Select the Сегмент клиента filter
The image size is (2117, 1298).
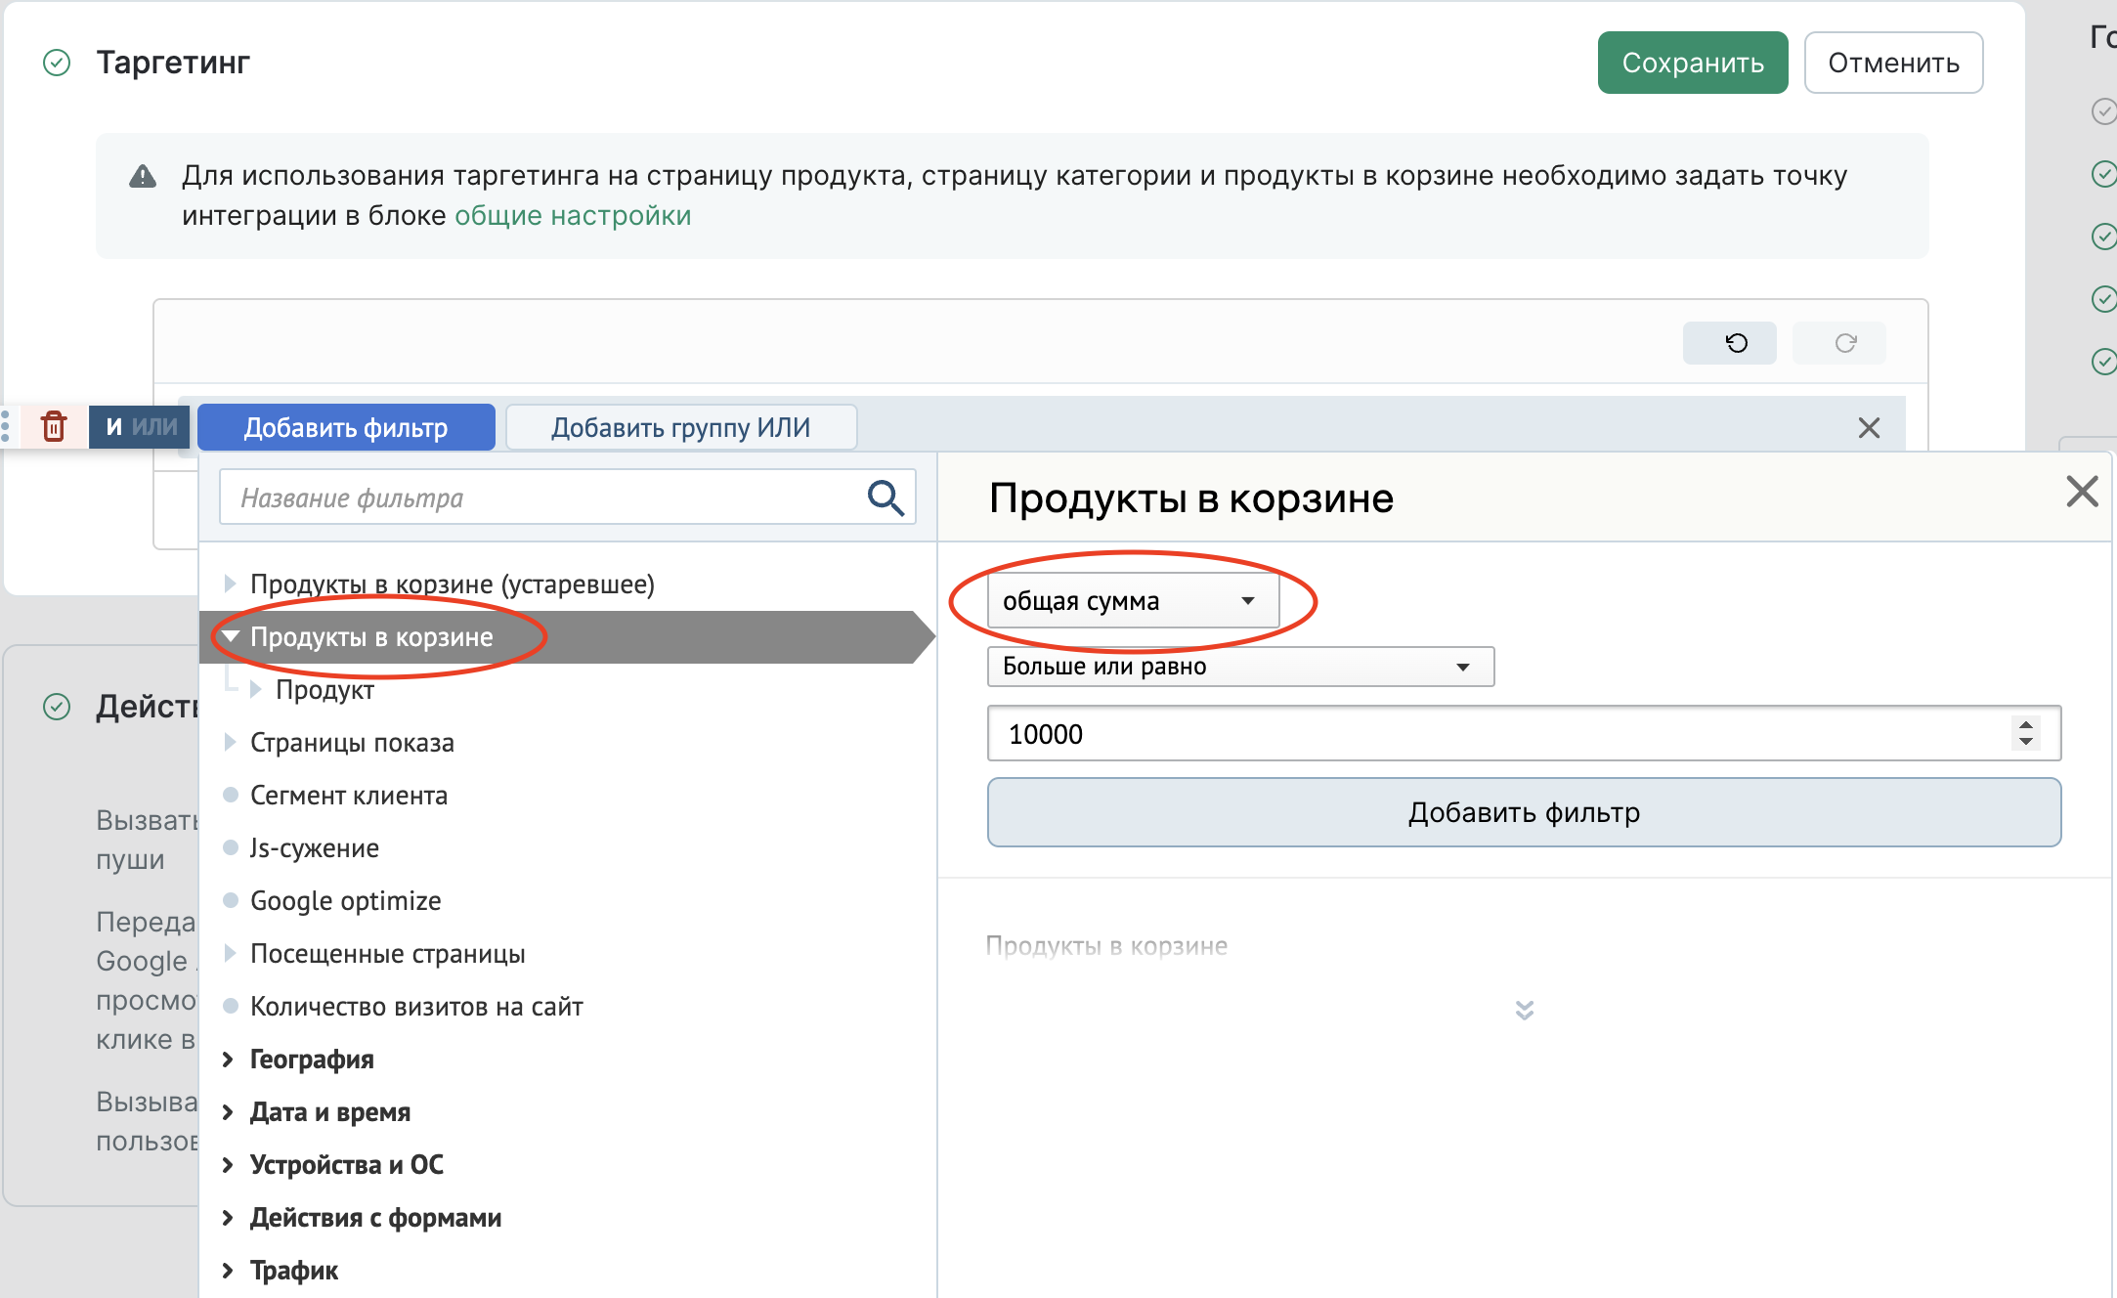click(x=349, y=795)
